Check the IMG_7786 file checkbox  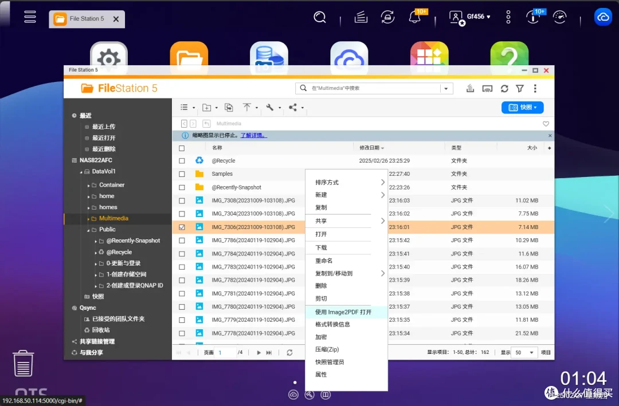[x=182, y=241]
